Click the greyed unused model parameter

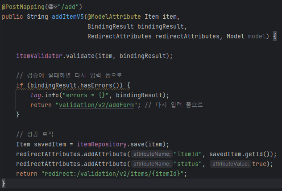click(x=257, y=36)
